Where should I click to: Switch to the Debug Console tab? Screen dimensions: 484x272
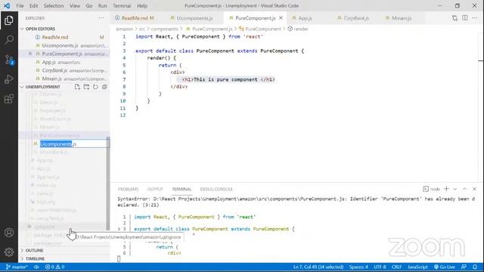(216, 189)
